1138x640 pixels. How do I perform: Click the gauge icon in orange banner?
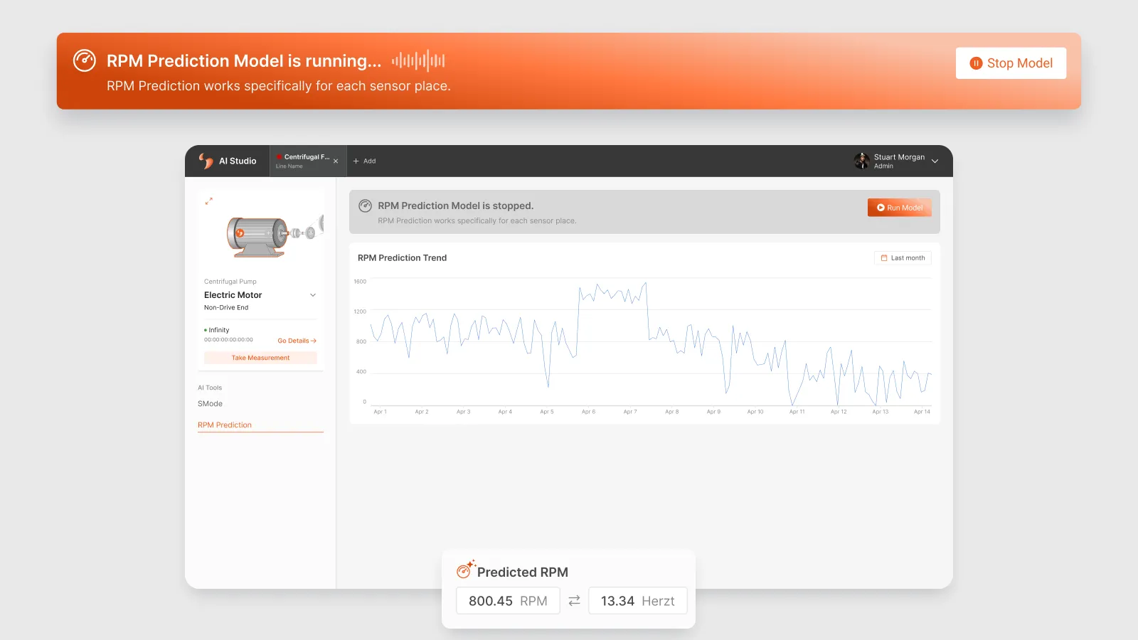coord(85,60)
